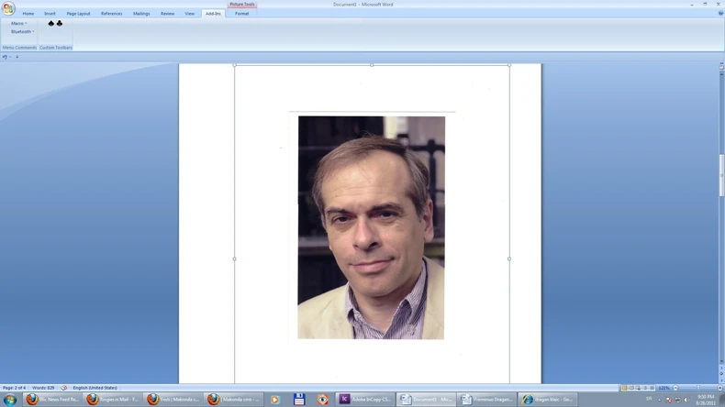Open the Customize Quick Access Toolbar dropdown
The width and height of the screenshot is (725, 407).
pyautogui.click(x=17, y=57)
